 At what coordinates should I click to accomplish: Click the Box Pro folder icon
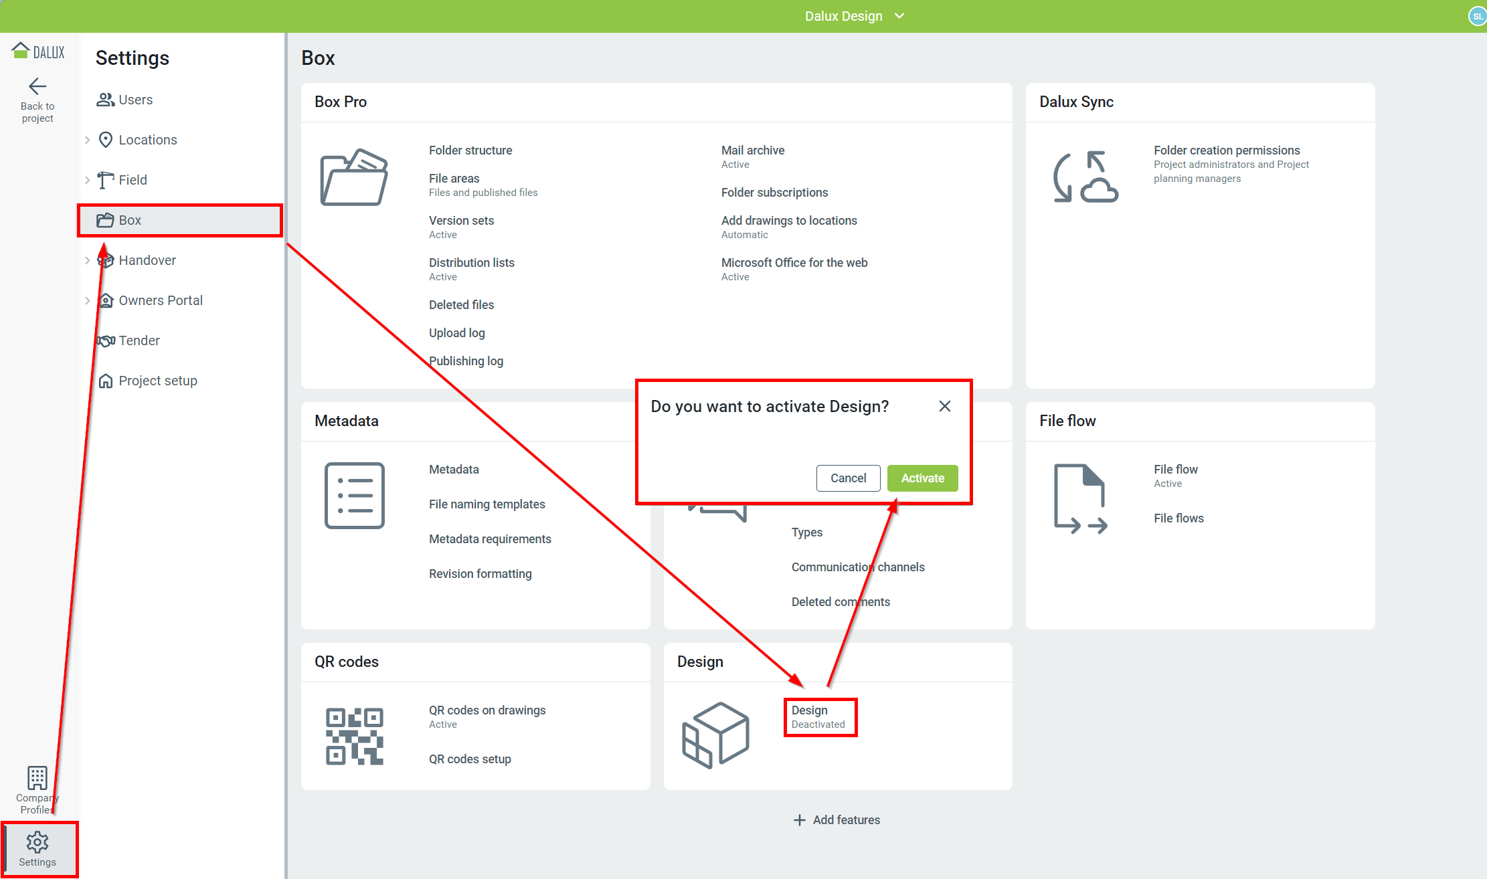354,177
